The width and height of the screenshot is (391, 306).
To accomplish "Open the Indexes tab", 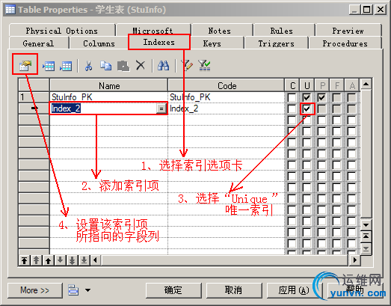I will click(158, 42).
